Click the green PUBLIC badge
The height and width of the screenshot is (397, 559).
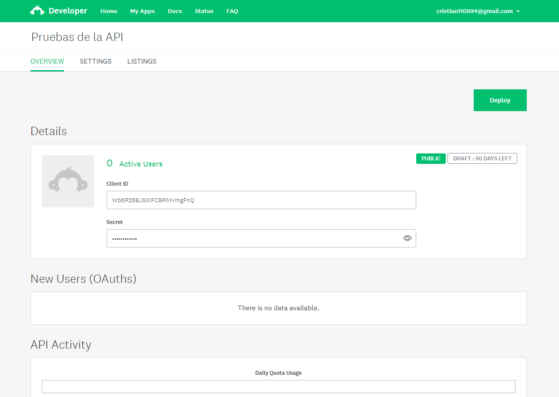point(431,158)
